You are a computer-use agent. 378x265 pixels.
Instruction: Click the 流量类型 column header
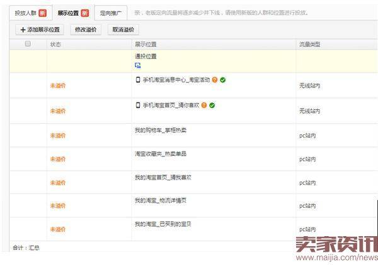pos(309,44)
